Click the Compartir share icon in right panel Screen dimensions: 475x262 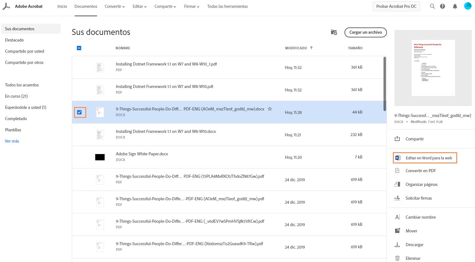point(397,139)
